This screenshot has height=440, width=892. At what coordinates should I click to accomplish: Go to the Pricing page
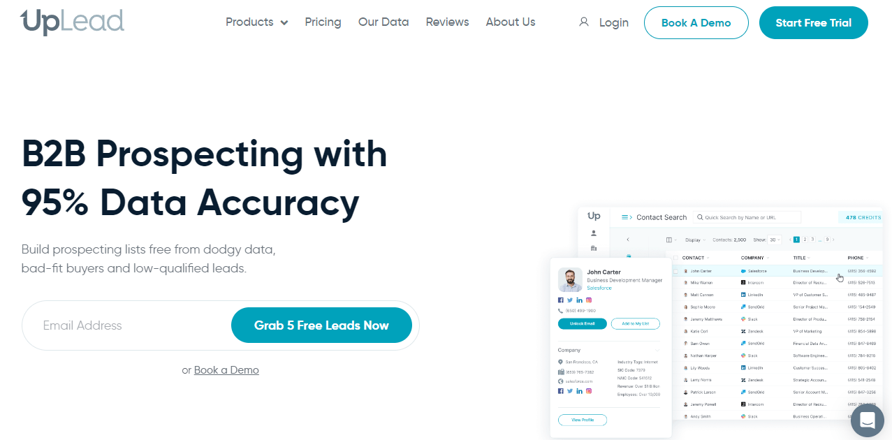(323, 22)
